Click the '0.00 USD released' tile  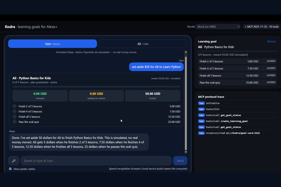point(40,96)
